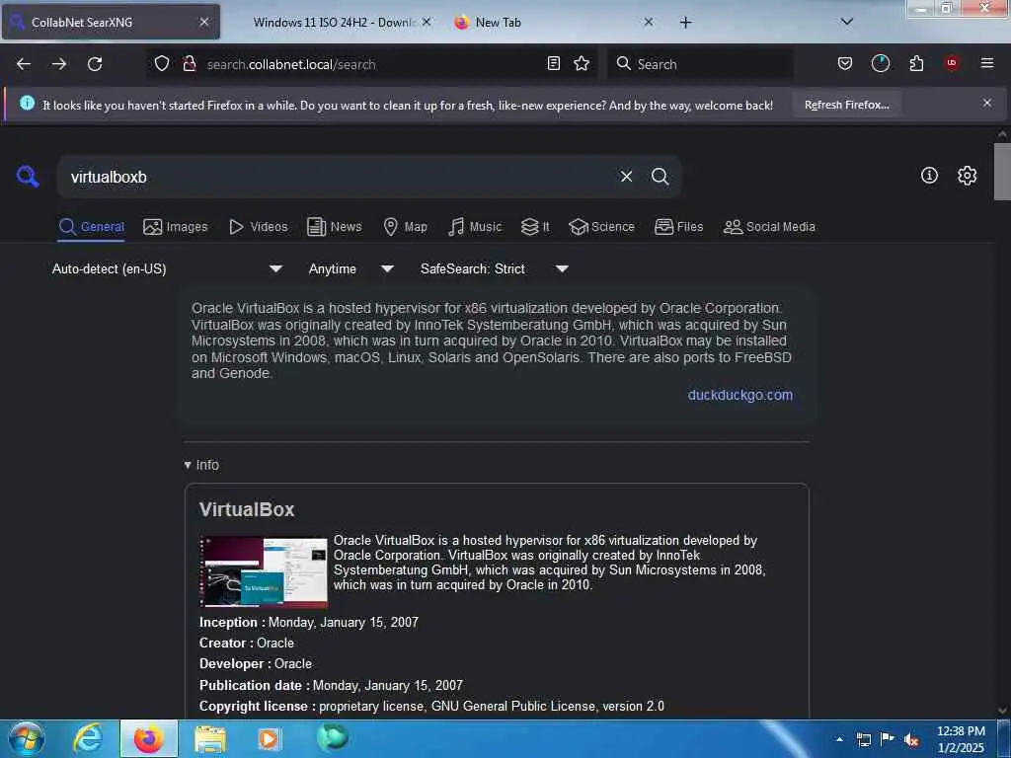The height and width of the screenshot is (758, 1011).
Task: Select the Science search category
Action: point(601,227)
